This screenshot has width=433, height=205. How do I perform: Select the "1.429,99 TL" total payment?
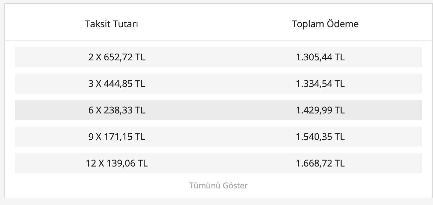point(320,110)
